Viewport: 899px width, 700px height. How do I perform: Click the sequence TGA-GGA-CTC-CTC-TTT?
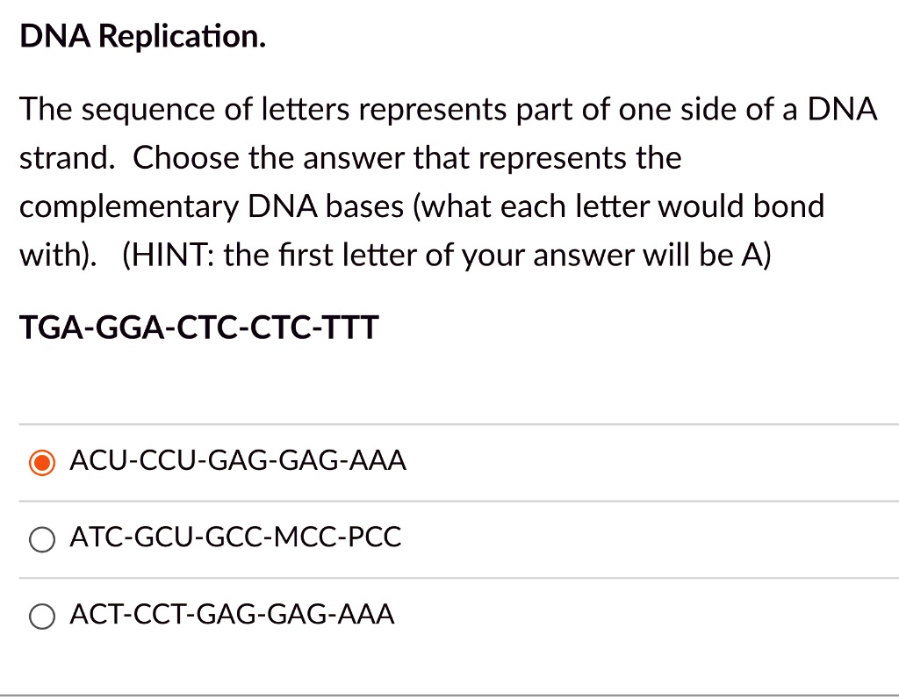coord(198,327)
